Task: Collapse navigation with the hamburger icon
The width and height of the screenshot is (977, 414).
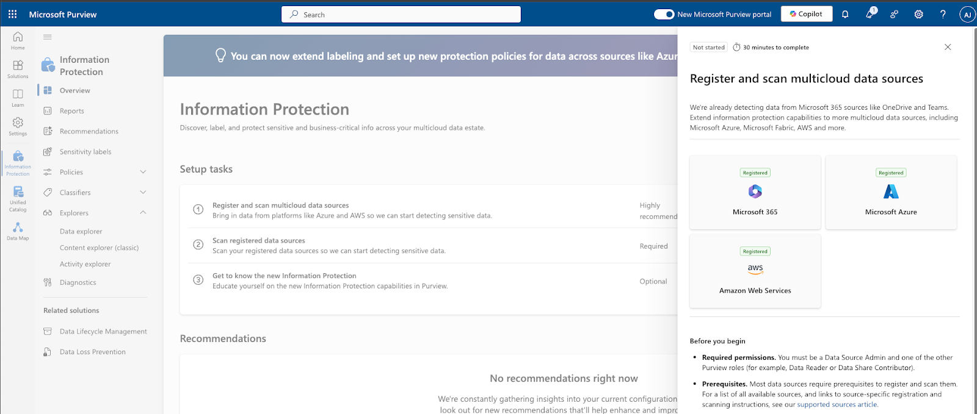Action: point(47,37)
